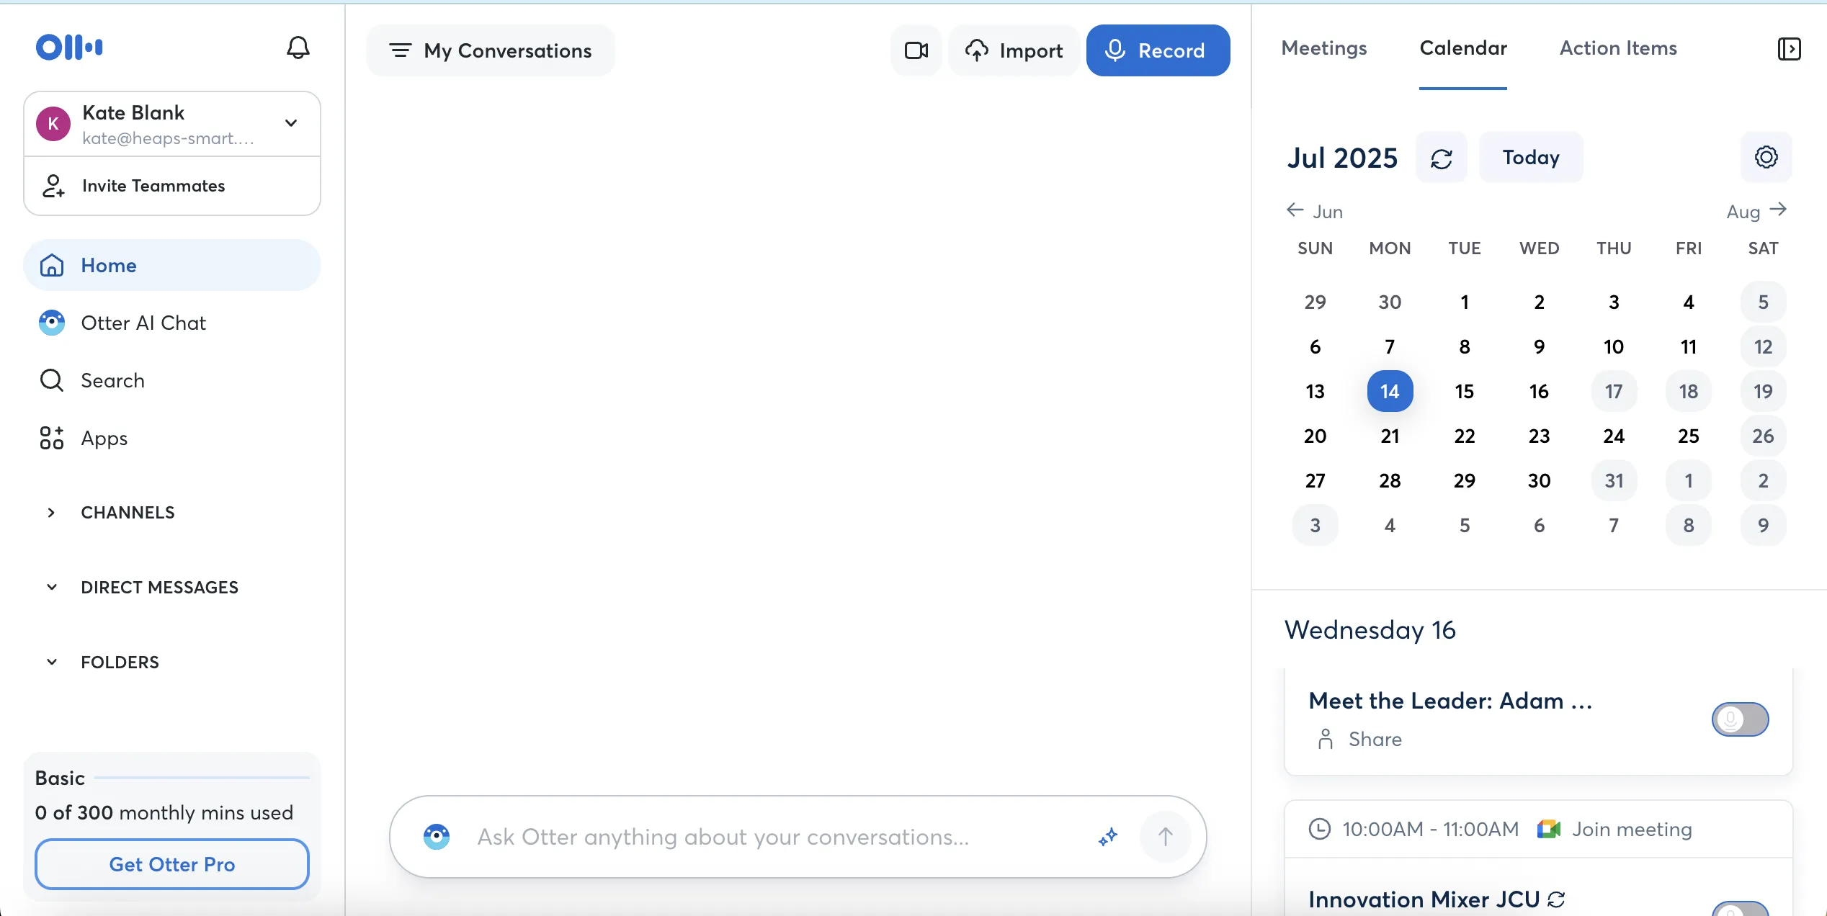This screenshot has width=1827, height=916.
Task: Click the video camera icon button
Action: [916, 50]
